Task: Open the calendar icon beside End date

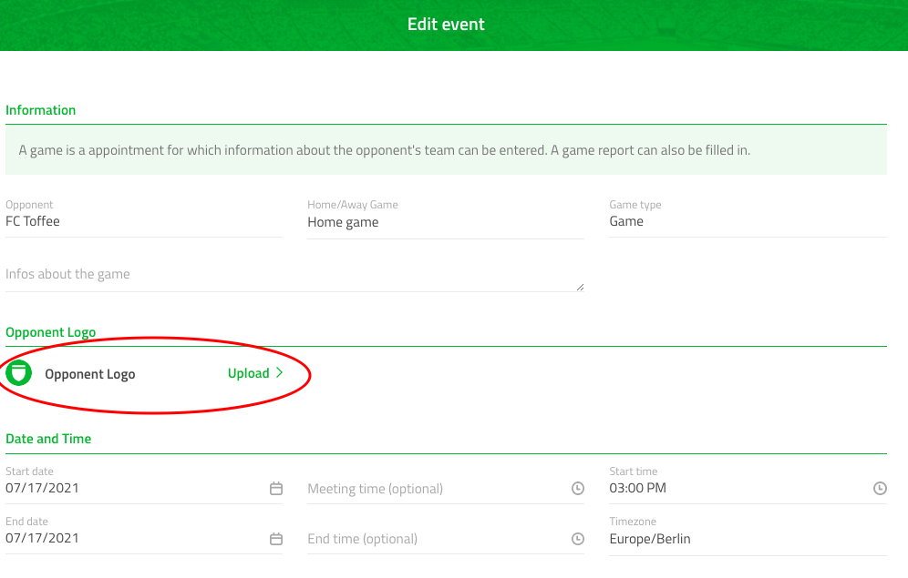Action: 275,538
